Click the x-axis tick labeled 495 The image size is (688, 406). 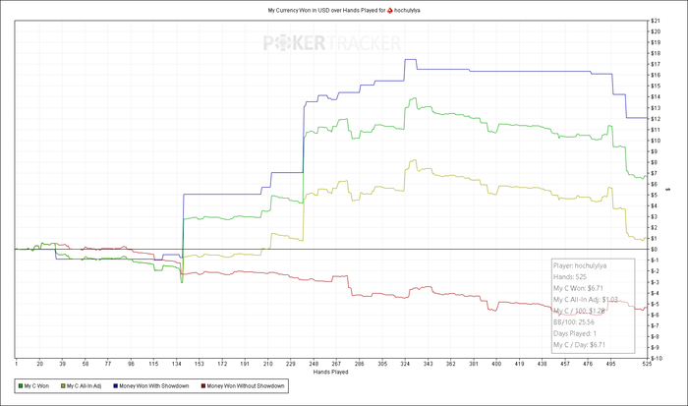pyautogui.click(x=610, y=364)
